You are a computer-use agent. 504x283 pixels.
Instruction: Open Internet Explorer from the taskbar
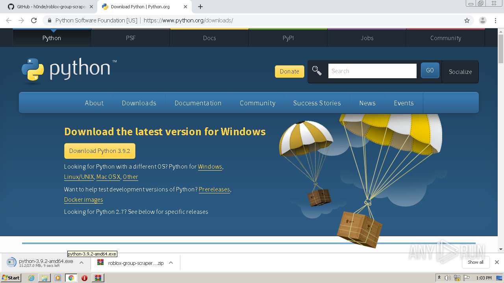click(x=31, y=278)
